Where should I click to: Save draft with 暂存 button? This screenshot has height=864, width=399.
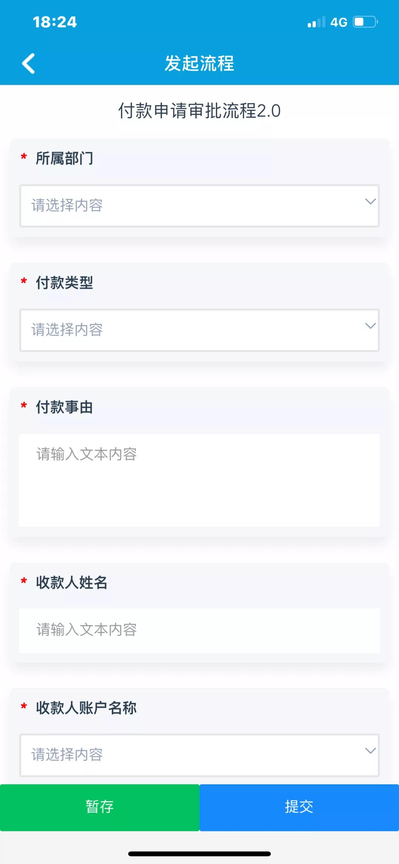click(100, 807)
